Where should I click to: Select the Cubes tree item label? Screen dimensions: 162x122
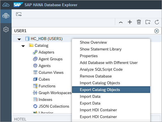coord(44,79)
